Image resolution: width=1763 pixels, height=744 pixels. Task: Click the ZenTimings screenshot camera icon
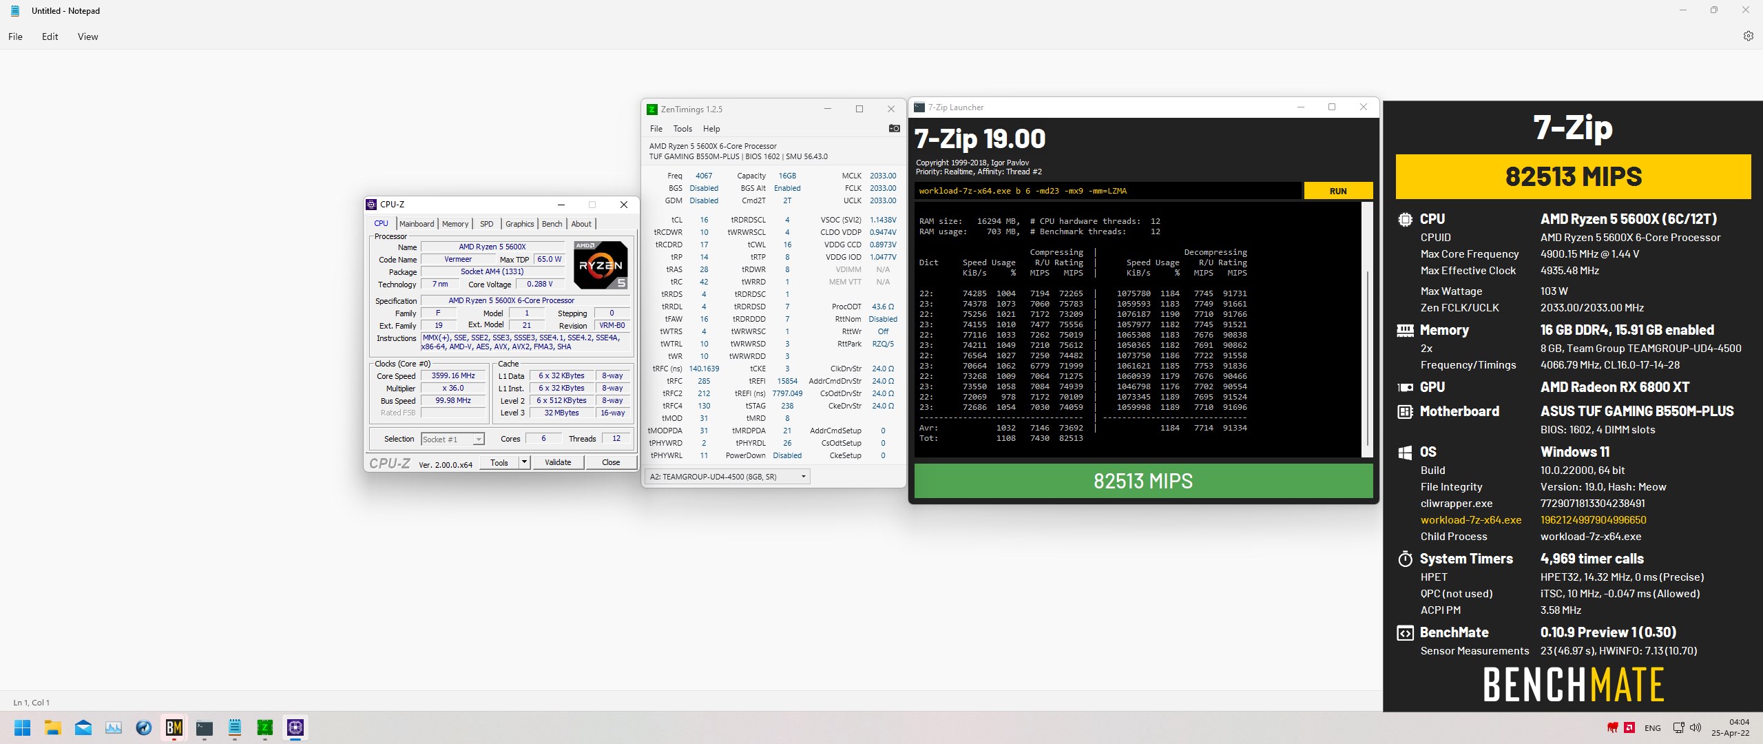click(894, 129)
